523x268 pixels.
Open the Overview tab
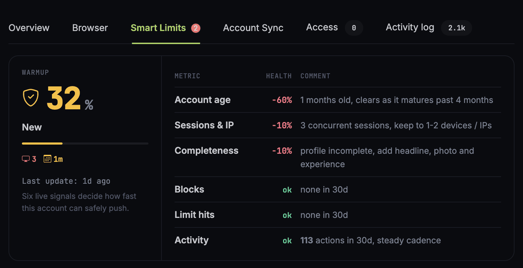coord(29,28)
